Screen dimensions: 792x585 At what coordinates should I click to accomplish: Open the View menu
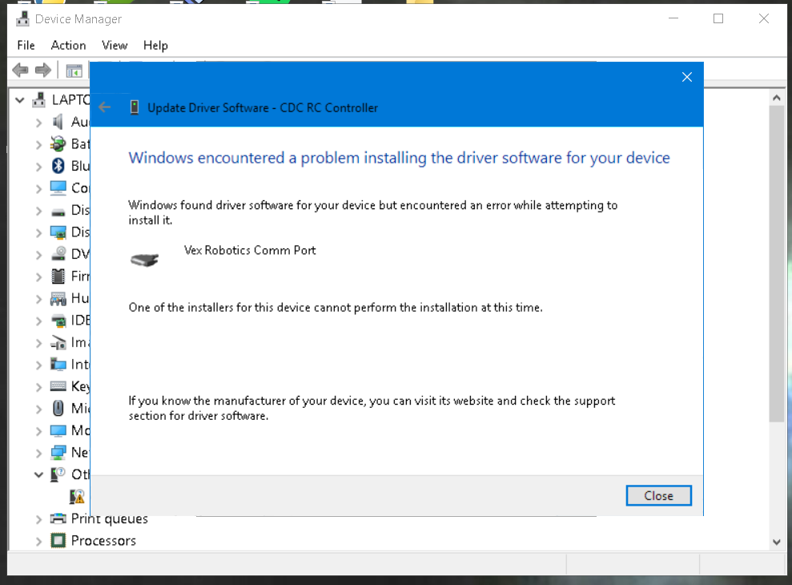pos(115,46)
